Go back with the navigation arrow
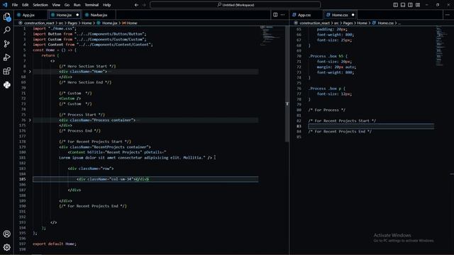Image resolution: width=454 pixels, height=255 pixels. (x=136, y=5)
